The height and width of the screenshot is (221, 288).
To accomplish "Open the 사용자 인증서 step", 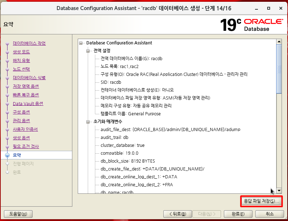I will pyautogui.click(x=25, y=129).
